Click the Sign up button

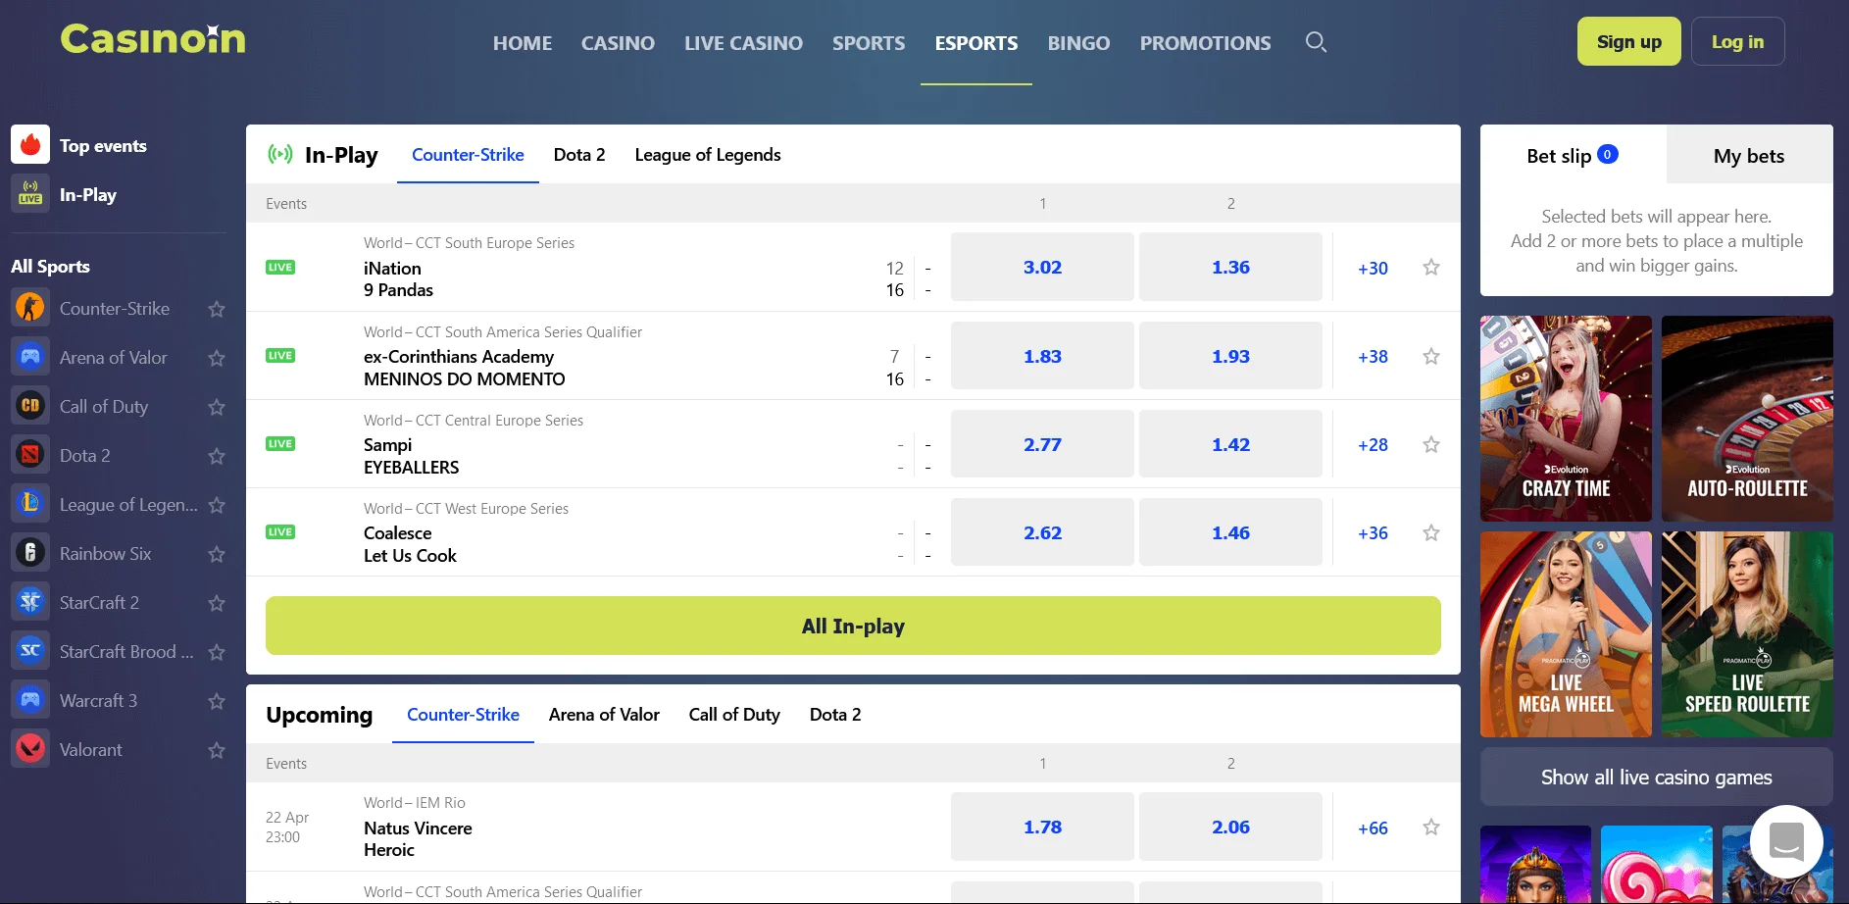tap(1628, 41)
